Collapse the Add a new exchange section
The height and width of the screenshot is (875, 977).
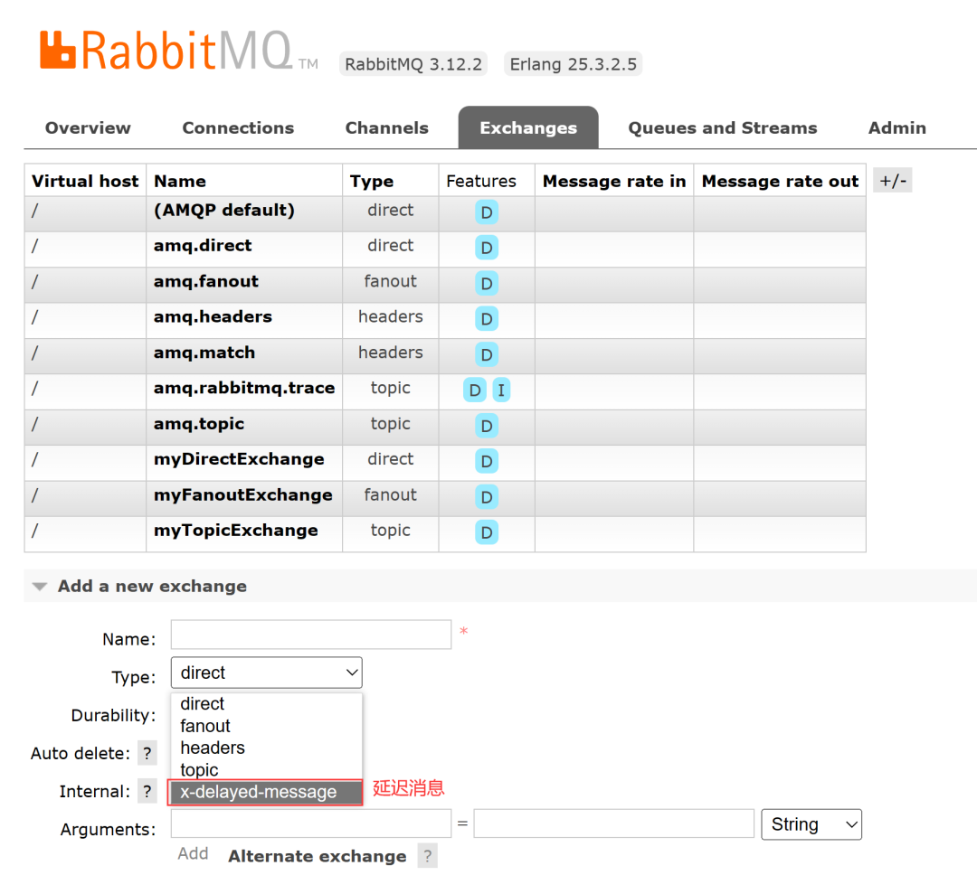(x=40, y=586)
